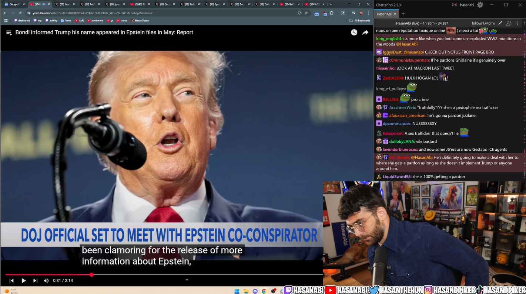Click username LiquidSword98 in chat
Image resolution: width=526 pixels, height=294 pixels.
[x=397, y=177]
